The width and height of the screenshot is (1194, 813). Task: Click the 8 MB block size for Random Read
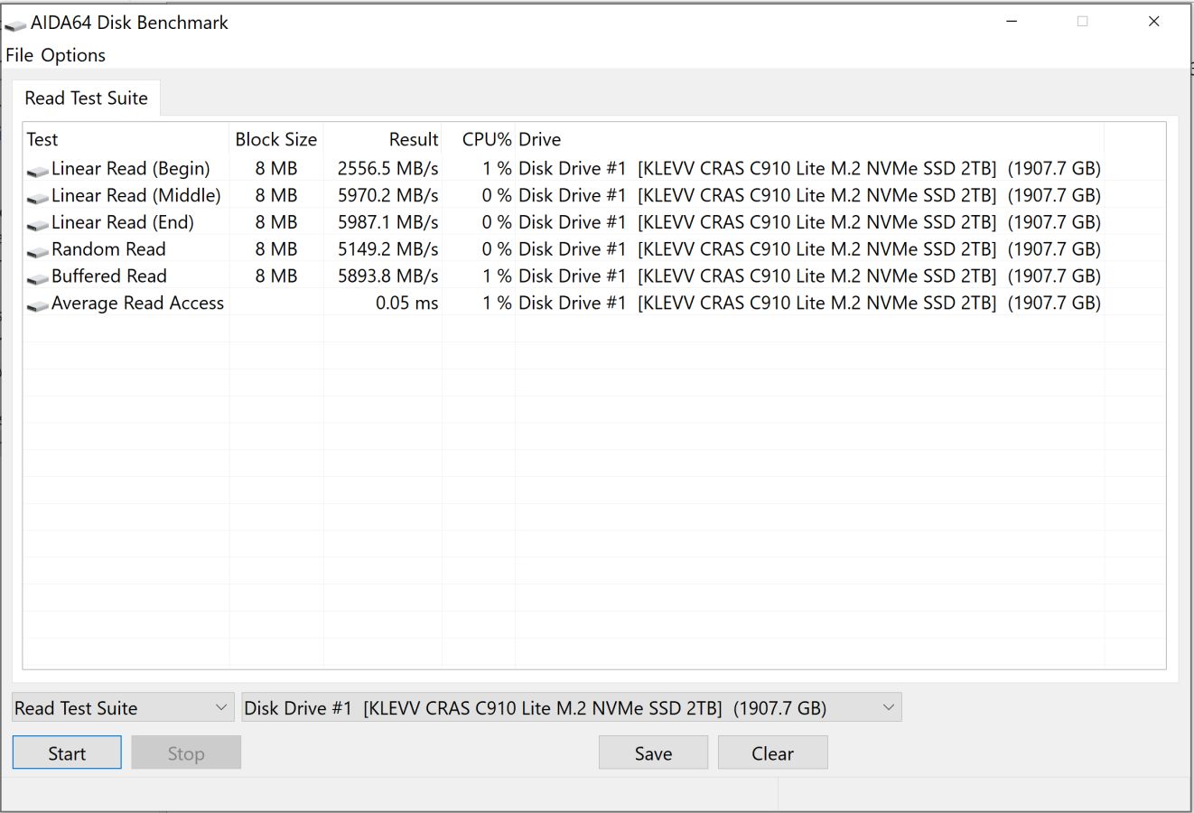click(276, 249)
